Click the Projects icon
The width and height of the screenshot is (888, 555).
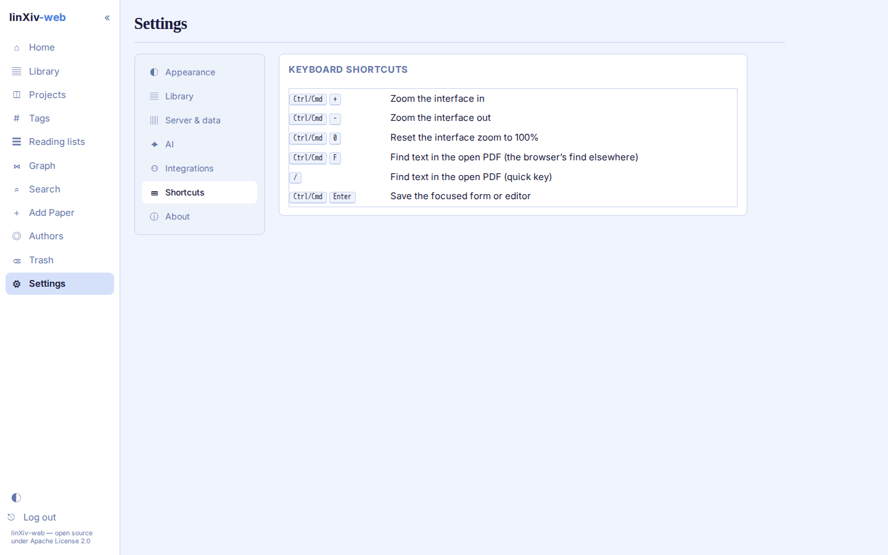(x=17, y=95)
